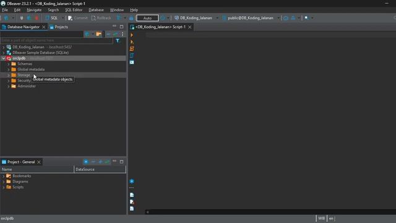396x223 pixels.
Task: Click new connection icon in Database Navigator toolbar
Action: point(87,34)
